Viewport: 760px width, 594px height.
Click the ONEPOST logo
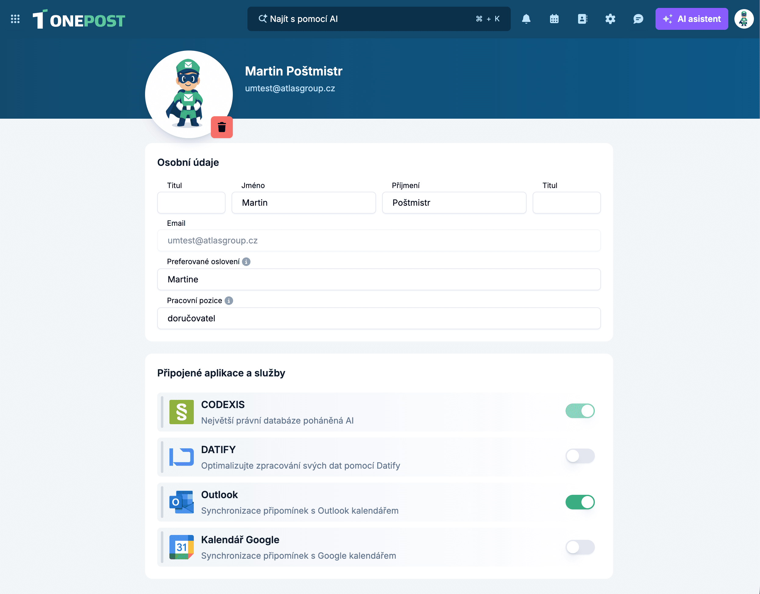pos(79,19)
